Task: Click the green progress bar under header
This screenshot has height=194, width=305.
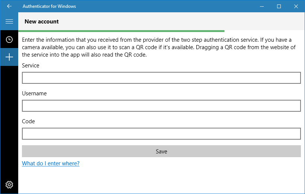Action: 121,31
